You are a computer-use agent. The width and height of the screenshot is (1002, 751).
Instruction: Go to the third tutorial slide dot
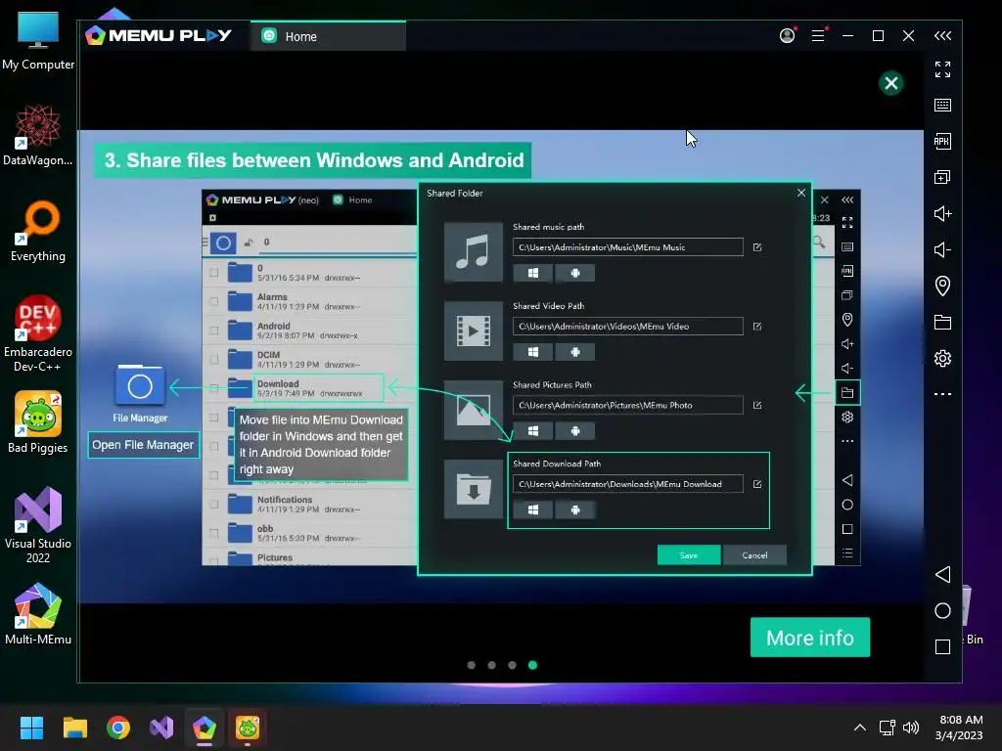[x=512, y=665]
